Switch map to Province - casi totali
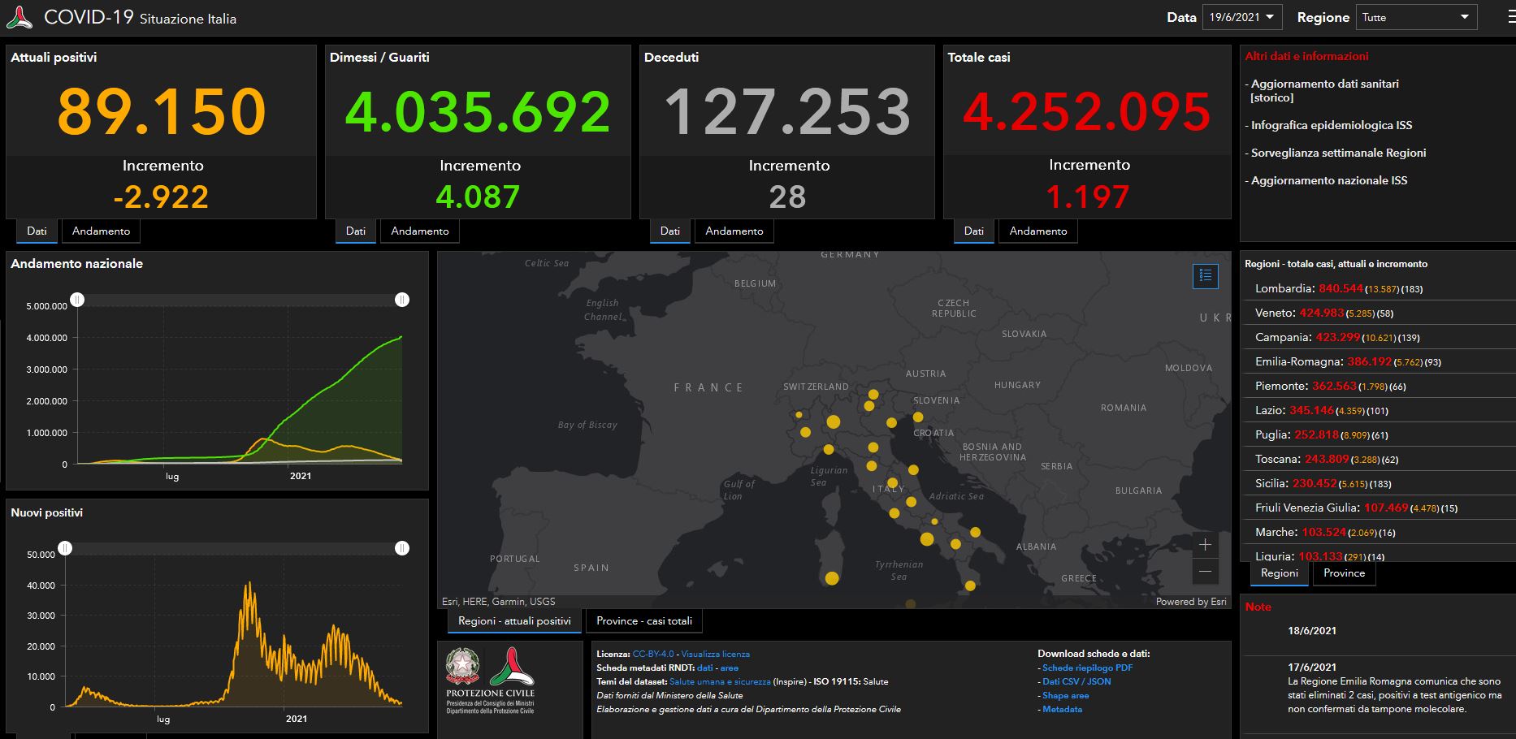Image resolution: width=1516 pixels, height=739 pixels. [643, 621]
